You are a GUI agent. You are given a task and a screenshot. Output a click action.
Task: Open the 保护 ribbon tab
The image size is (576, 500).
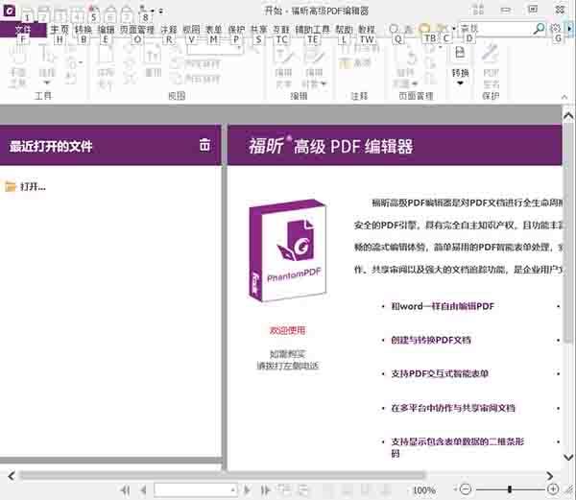click(236, 30)
